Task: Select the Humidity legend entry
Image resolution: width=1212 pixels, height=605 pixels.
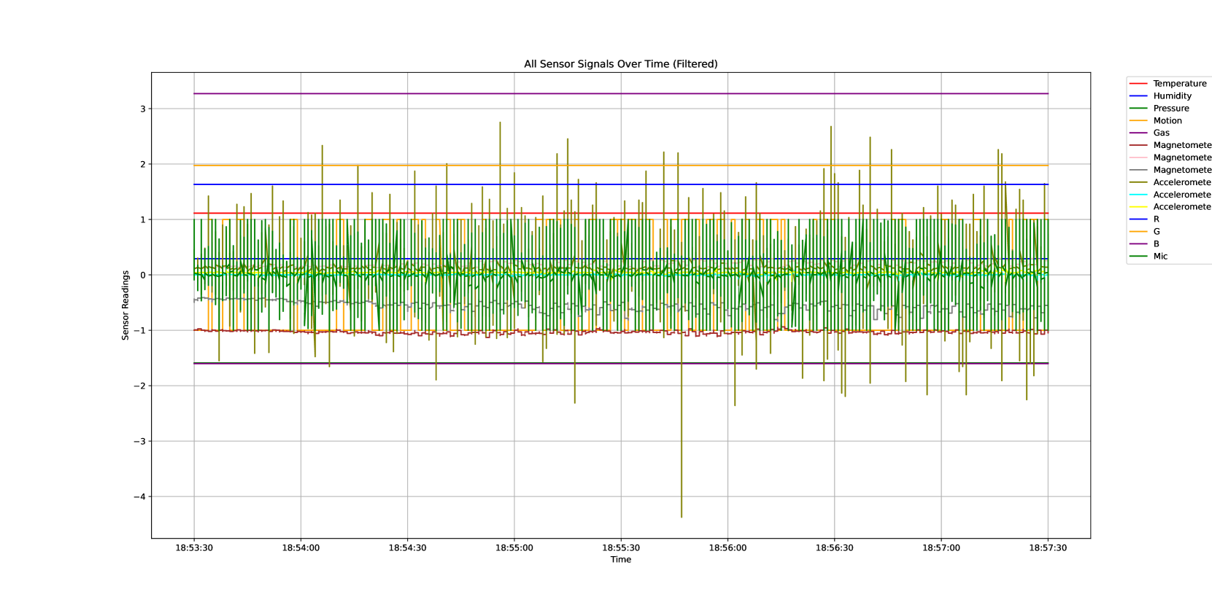Action: pyautogui.click(x=1172, y=96)
